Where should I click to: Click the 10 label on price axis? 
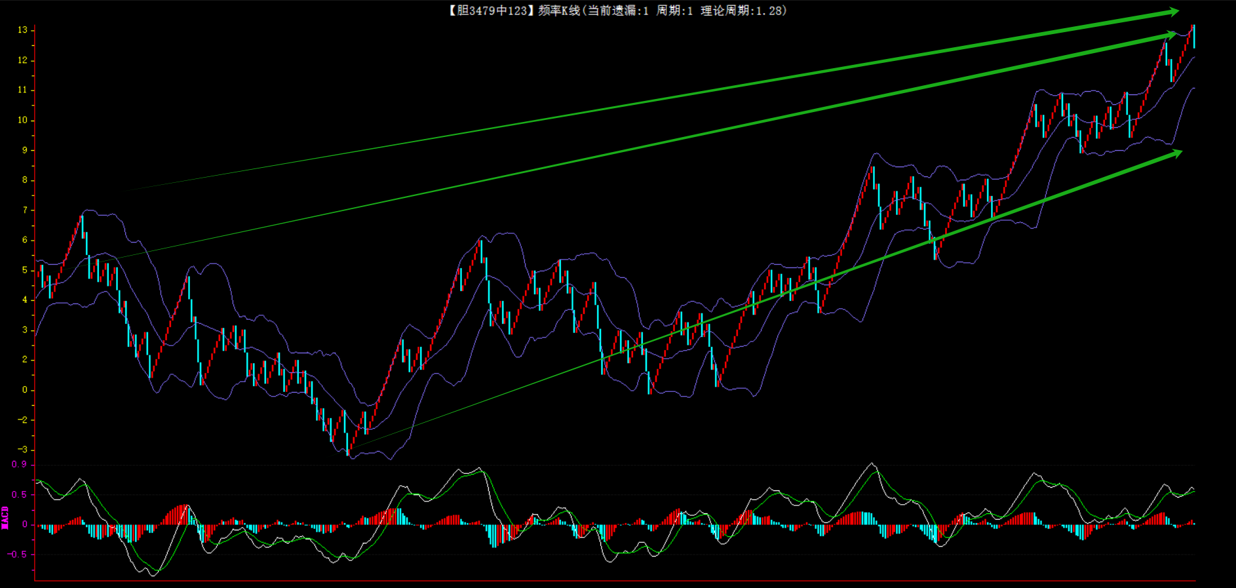pyautogui.click(x=23, y=120)
